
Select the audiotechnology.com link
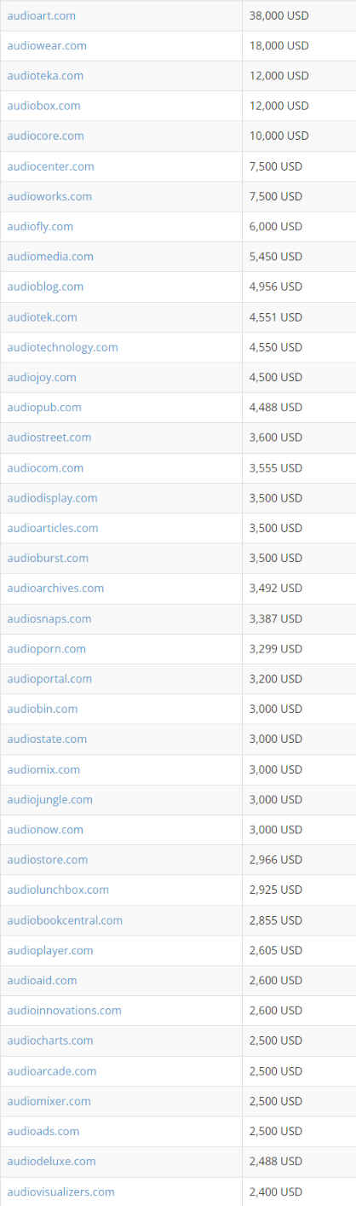(62, 347)
